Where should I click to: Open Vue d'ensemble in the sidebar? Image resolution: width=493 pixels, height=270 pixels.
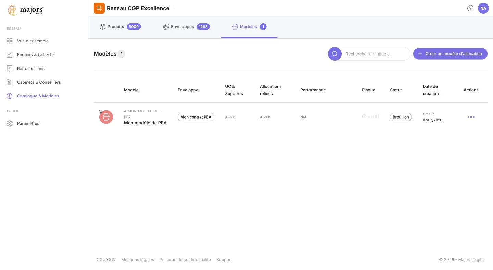click(33, 41)
